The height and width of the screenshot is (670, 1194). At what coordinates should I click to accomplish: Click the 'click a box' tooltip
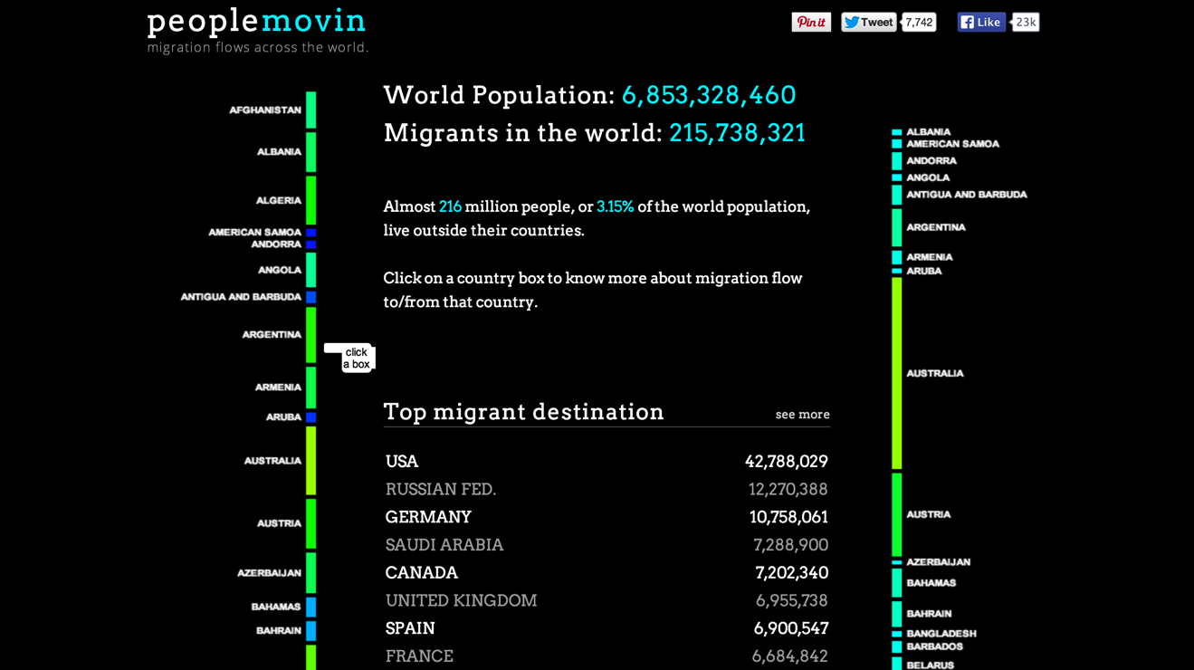(x=356, y=358)
